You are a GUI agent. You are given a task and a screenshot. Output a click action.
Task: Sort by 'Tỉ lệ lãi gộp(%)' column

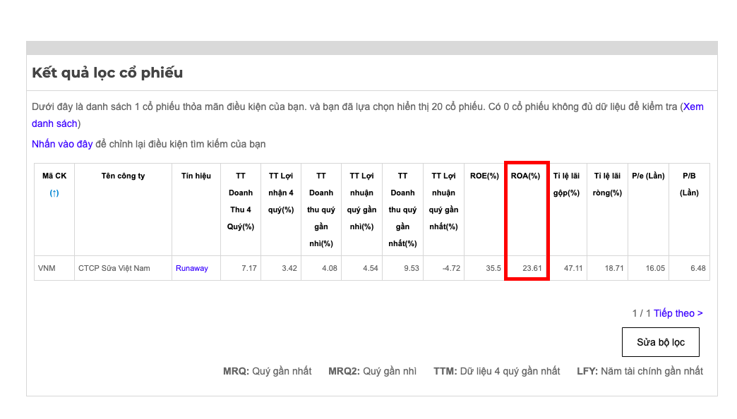coord(566,184)
